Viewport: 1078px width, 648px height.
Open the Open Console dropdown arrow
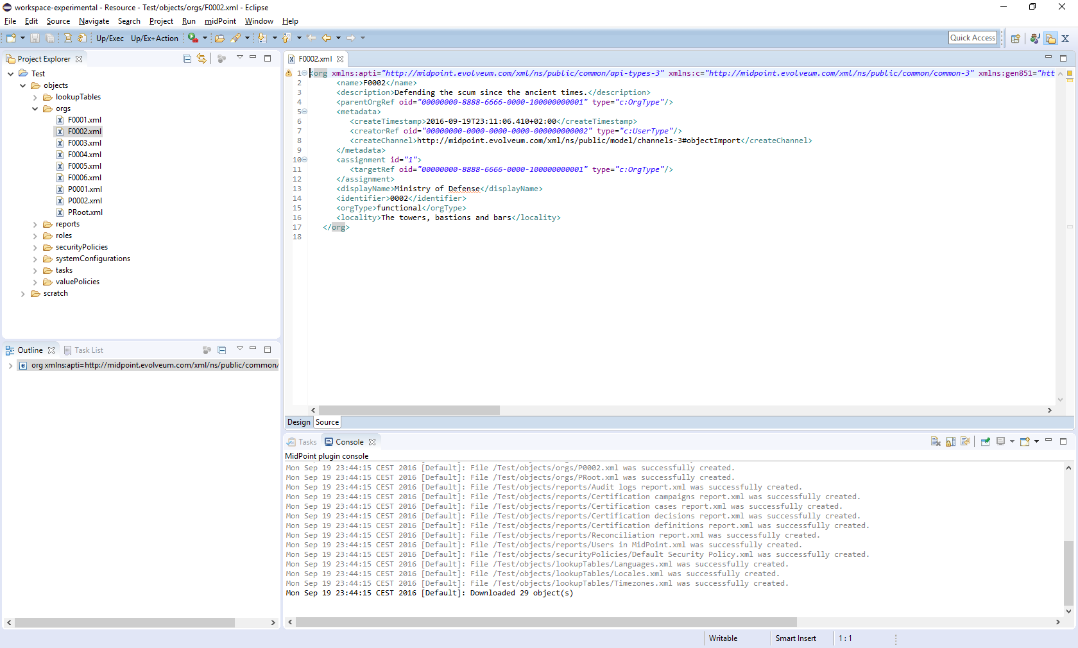pyautogui.click(x=1036, y=441)
